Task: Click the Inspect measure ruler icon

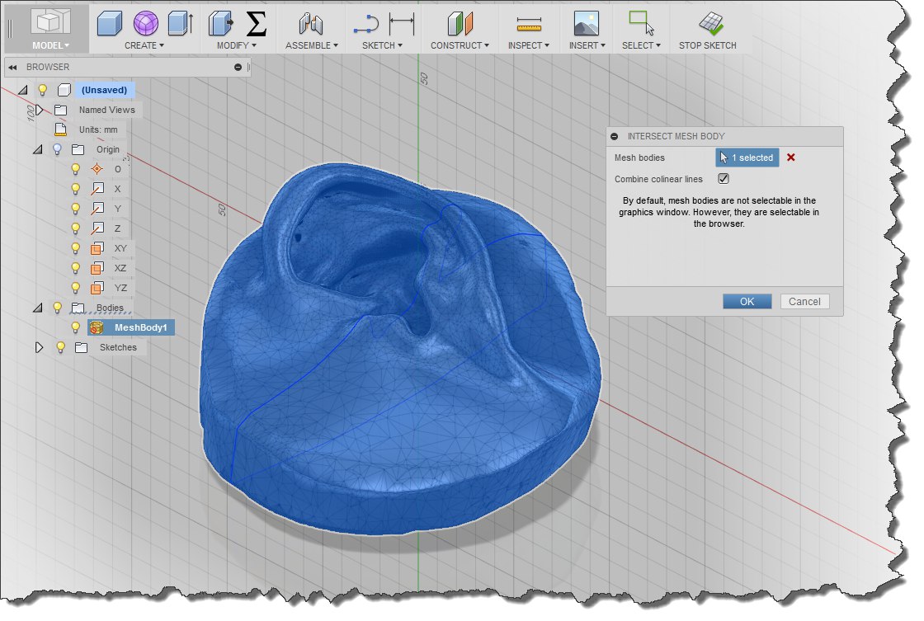Action: tap(529, 24)
